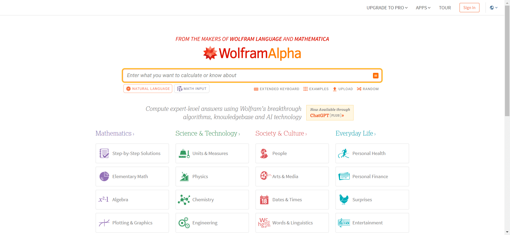Click the Sign in button
The height and width of the screenshot is (235, 510).
click(x=469, y=7)
